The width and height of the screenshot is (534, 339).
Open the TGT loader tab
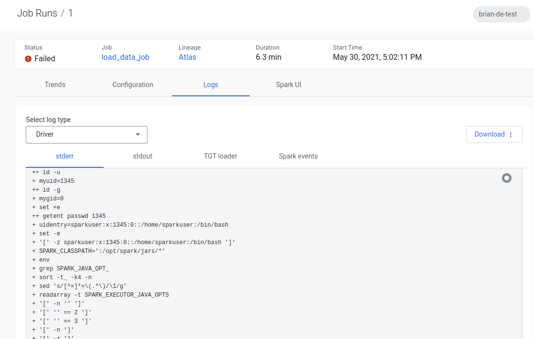[221, 156]
